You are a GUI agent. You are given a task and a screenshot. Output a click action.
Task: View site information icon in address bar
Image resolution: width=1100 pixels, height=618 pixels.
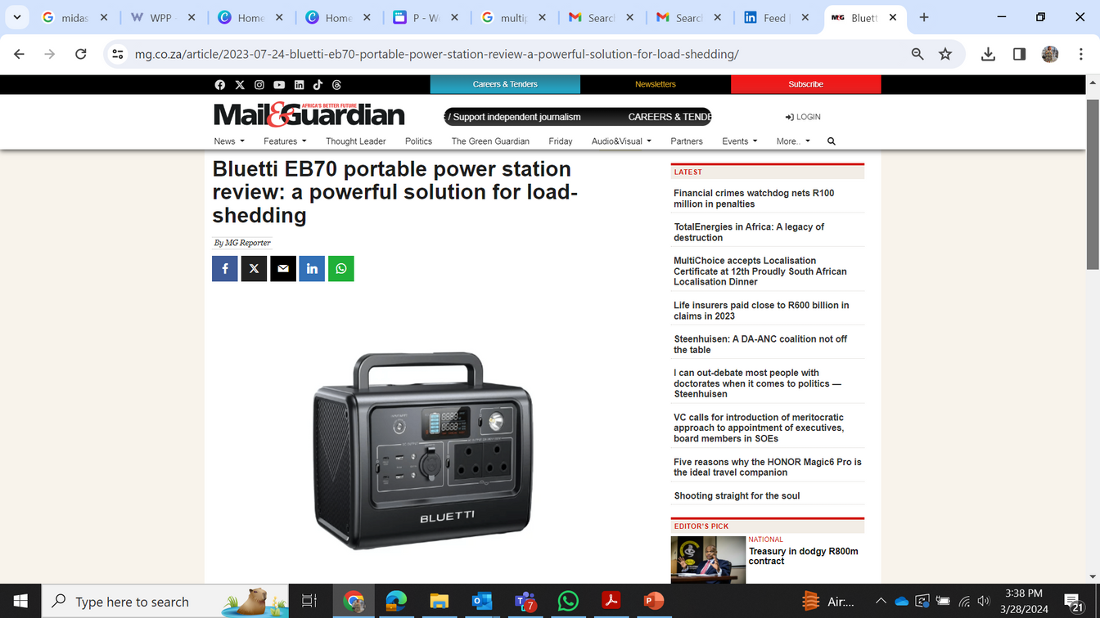pos(118,54)
